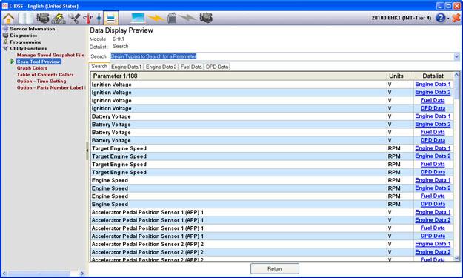Select the first Battery Voltage row text
This screenshot has height=278, width=463.
111,116
